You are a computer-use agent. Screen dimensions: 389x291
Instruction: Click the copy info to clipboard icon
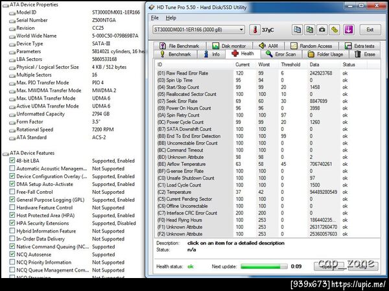click(297, 30)
